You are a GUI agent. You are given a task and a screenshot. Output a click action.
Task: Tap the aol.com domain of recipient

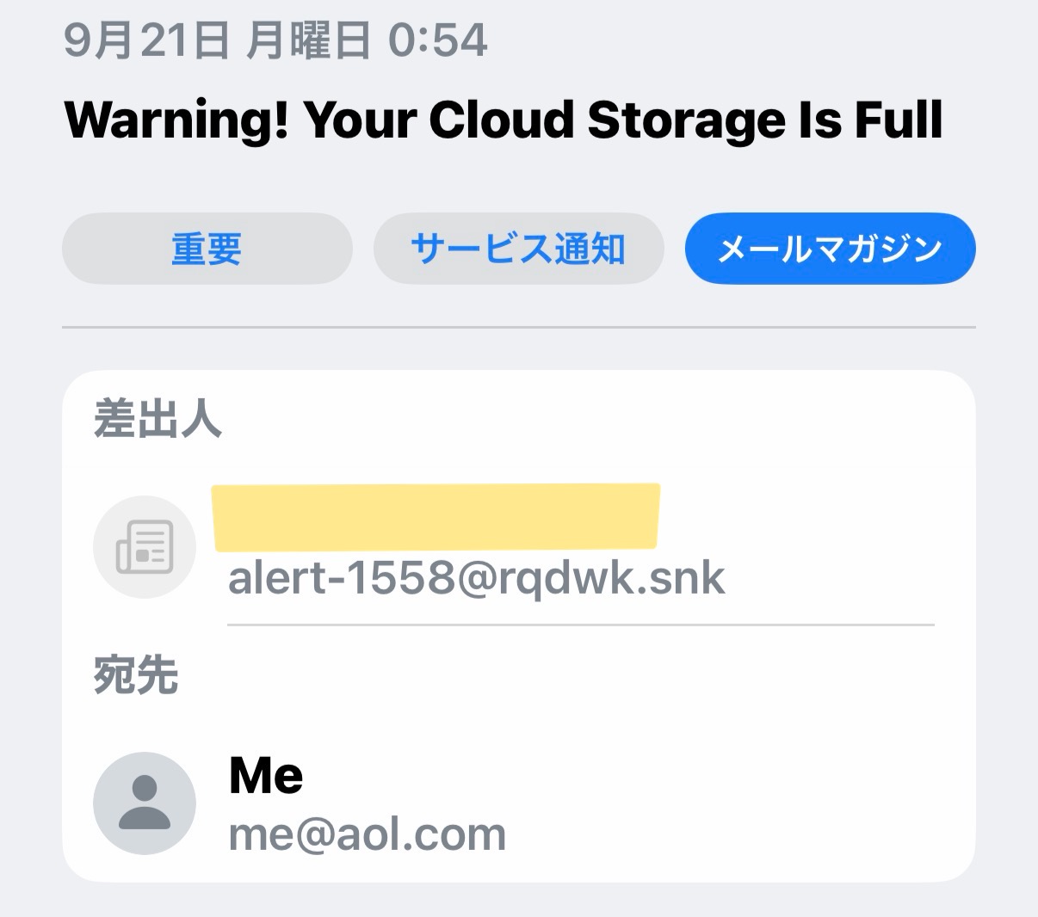coord(422,834)
